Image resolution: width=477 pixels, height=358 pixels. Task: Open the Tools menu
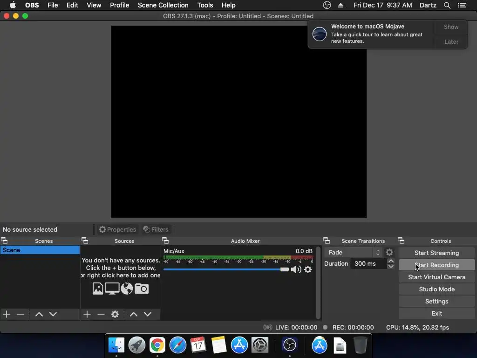point(205,5)
